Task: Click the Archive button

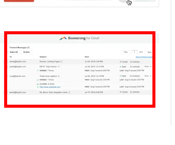Action: click(x=26, y=52)
